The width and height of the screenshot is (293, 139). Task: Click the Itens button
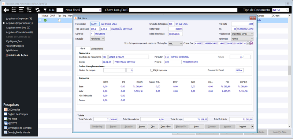tap(196, 127)
